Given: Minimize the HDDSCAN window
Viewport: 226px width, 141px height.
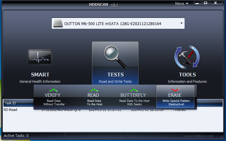Looking at the screenshot, I should (x=197, y=3).
